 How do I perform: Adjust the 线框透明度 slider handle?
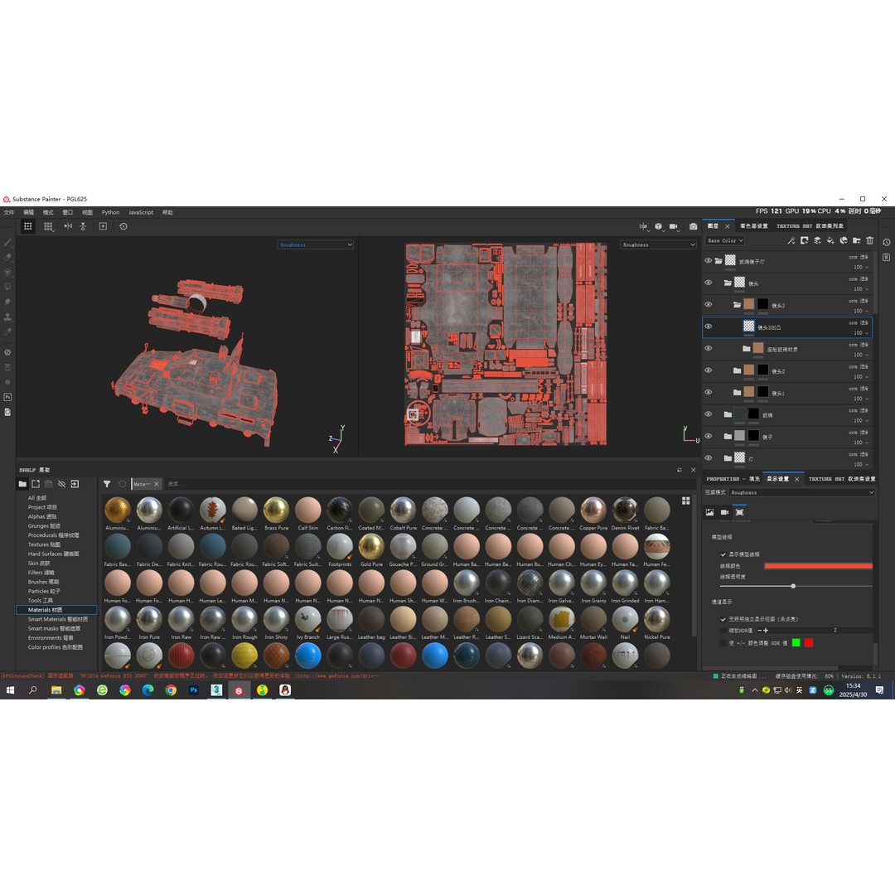[x=793, y=586]
